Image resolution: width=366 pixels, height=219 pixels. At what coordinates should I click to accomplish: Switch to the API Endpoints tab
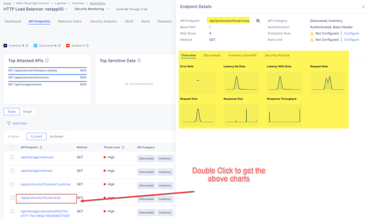(39, 21)
